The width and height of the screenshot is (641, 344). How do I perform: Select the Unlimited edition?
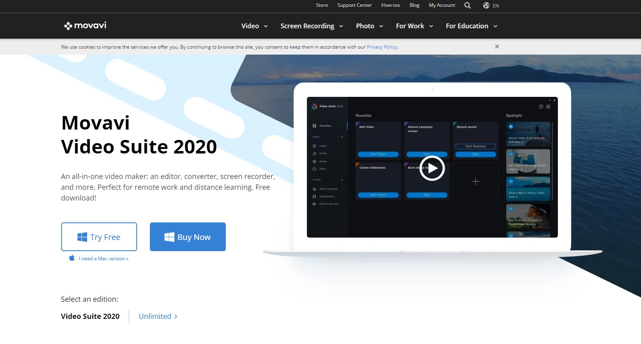155,316
